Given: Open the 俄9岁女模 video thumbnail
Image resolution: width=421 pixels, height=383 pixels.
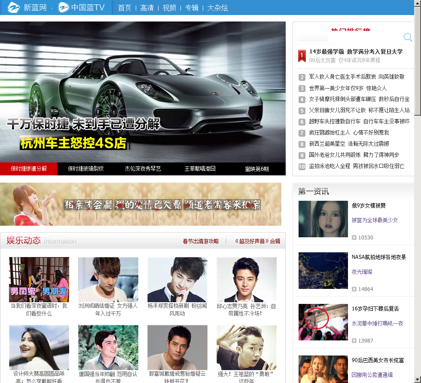Looking at the screenshot, I should point(323,219).
